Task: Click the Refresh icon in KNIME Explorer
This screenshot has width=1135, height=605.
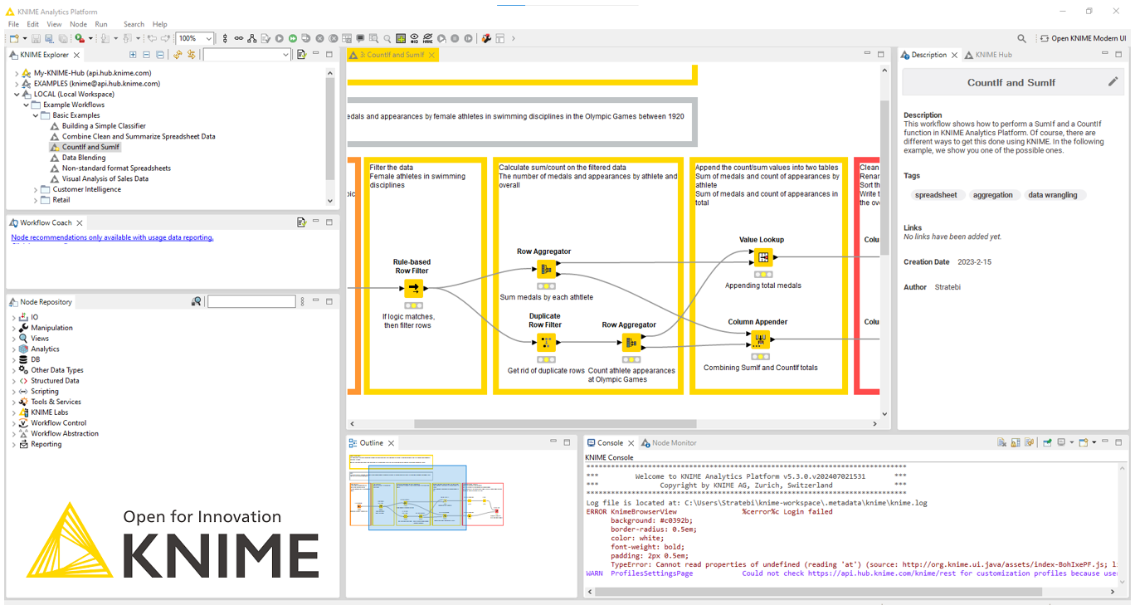Action: pyautogui.click(x=178, y=55)
